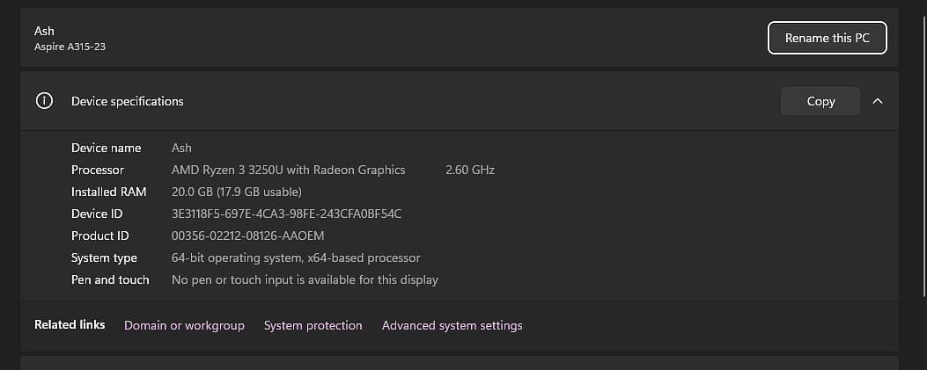The height and width of the screenshot is (370, 927).
Task: Click the Rename this PC button
Action: click(x=827, y=38)
